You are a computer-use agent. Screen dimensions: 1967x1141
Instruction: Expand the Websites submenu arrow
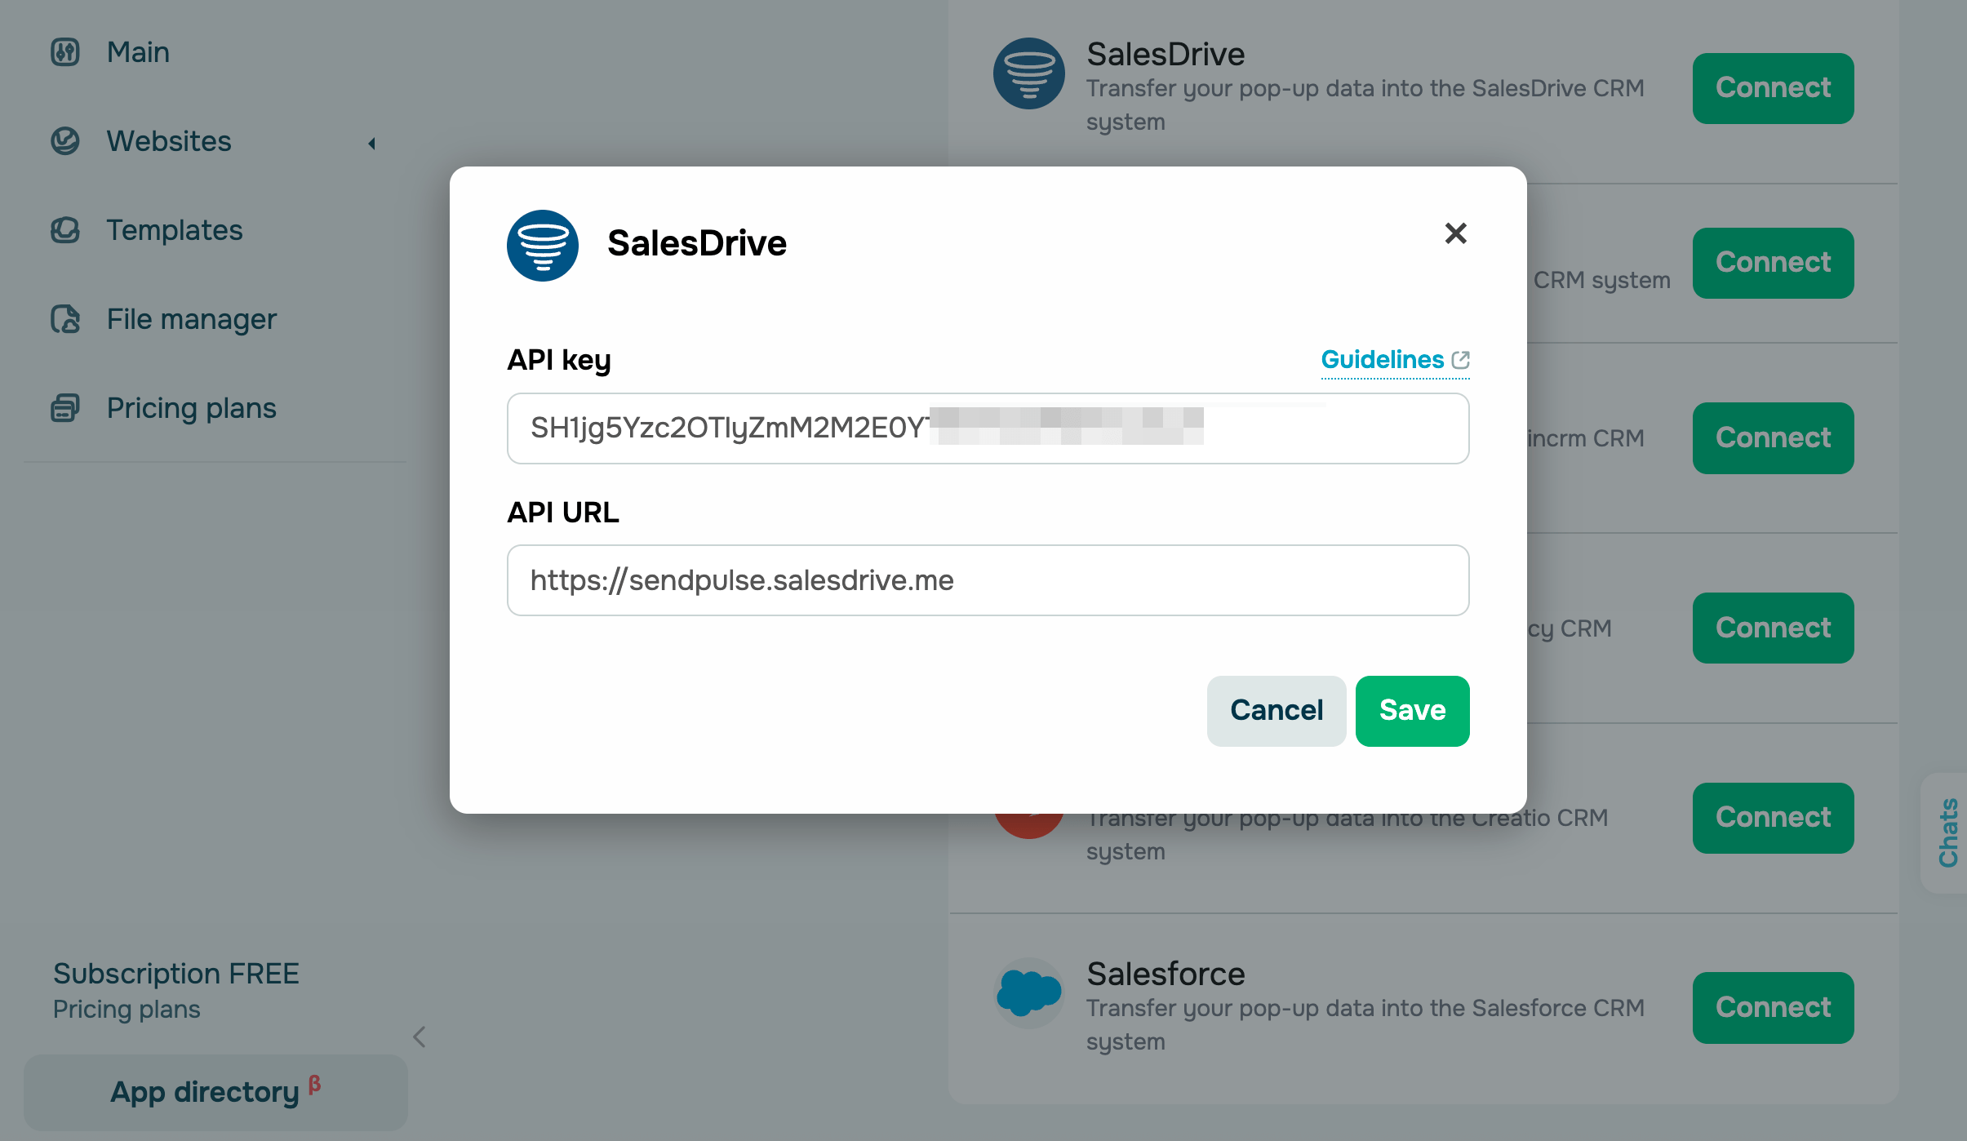point(372,144)
